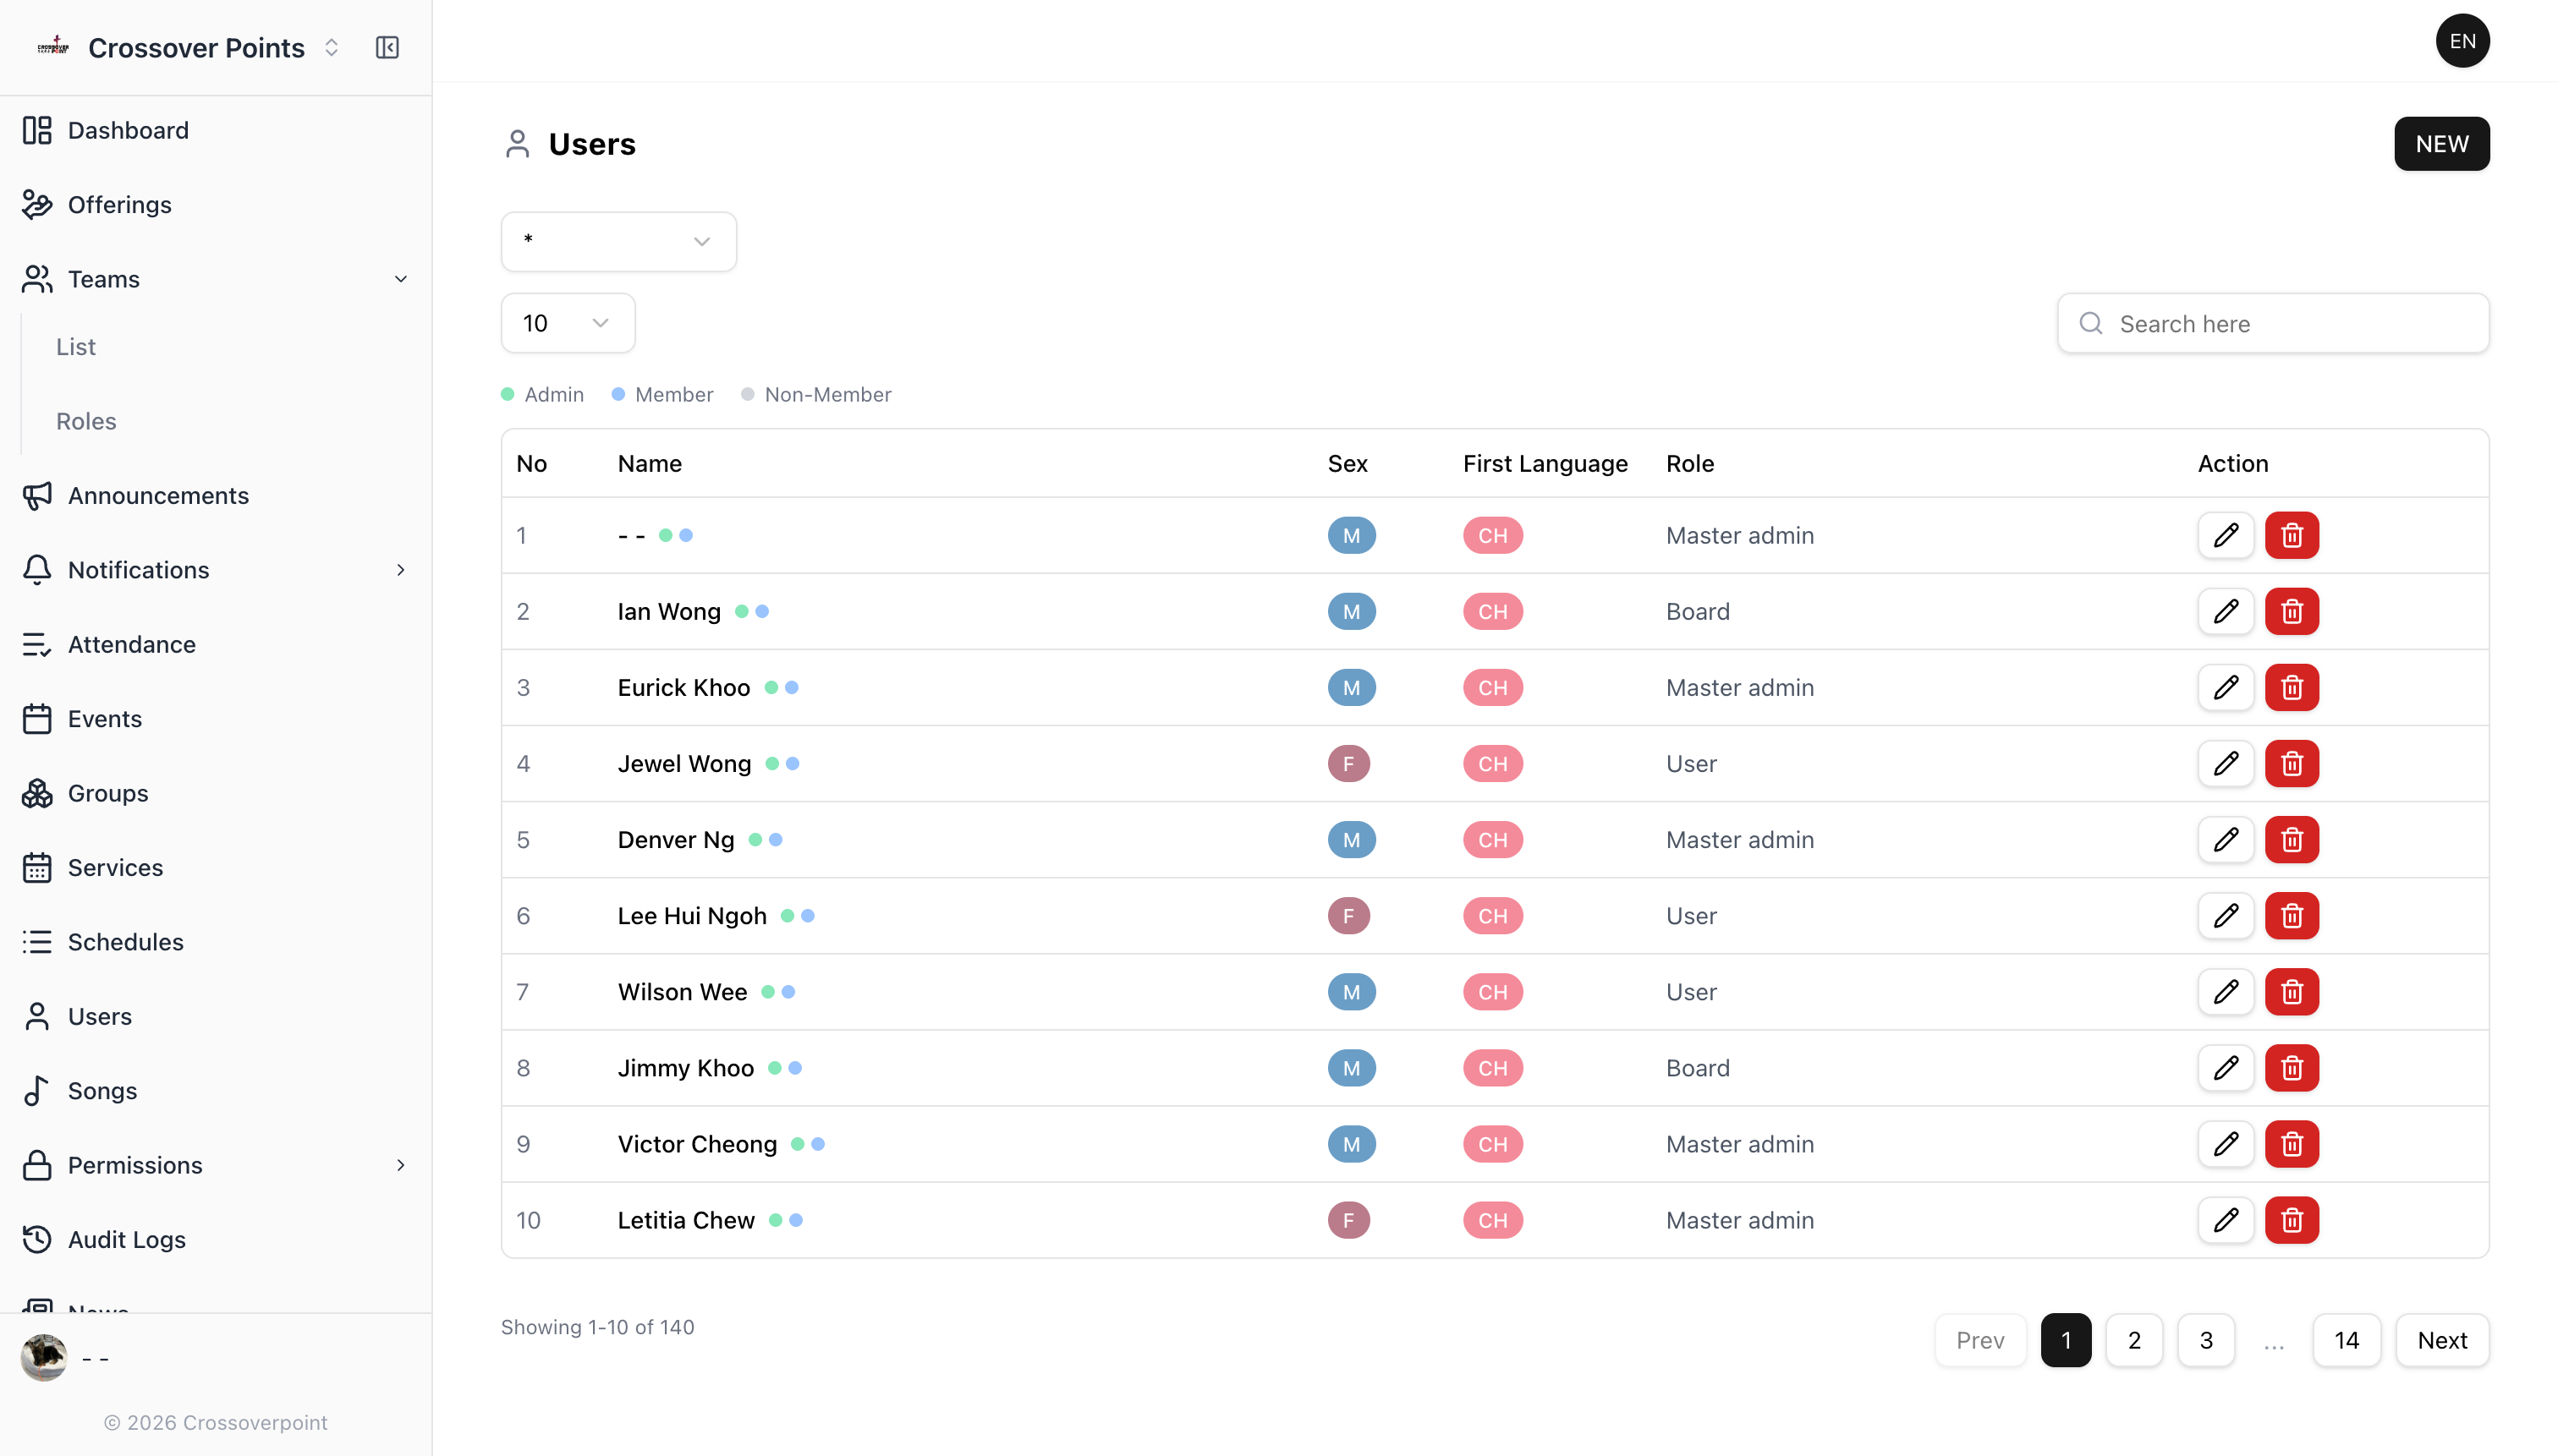Open Teams Roles subitem
This screenshot has height=1456, width=2558.
tap(86, 421)
